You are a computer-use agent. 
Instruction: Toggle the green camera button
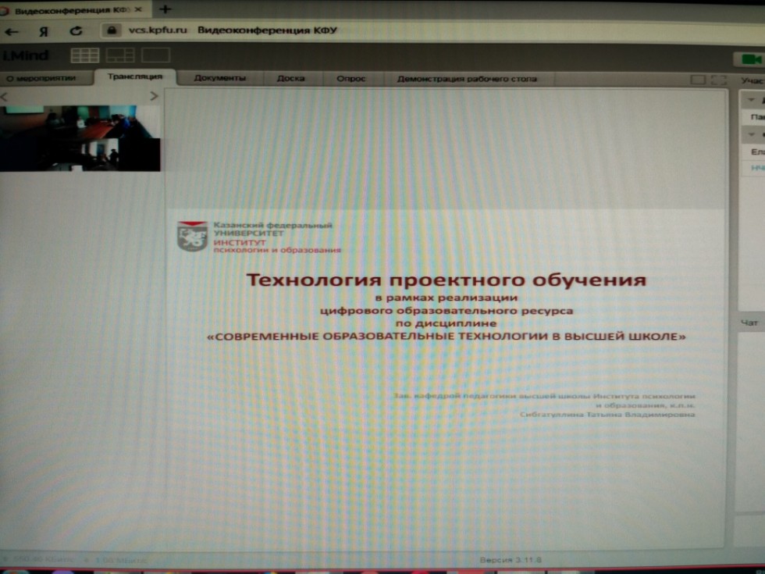[x=750, y=59]
